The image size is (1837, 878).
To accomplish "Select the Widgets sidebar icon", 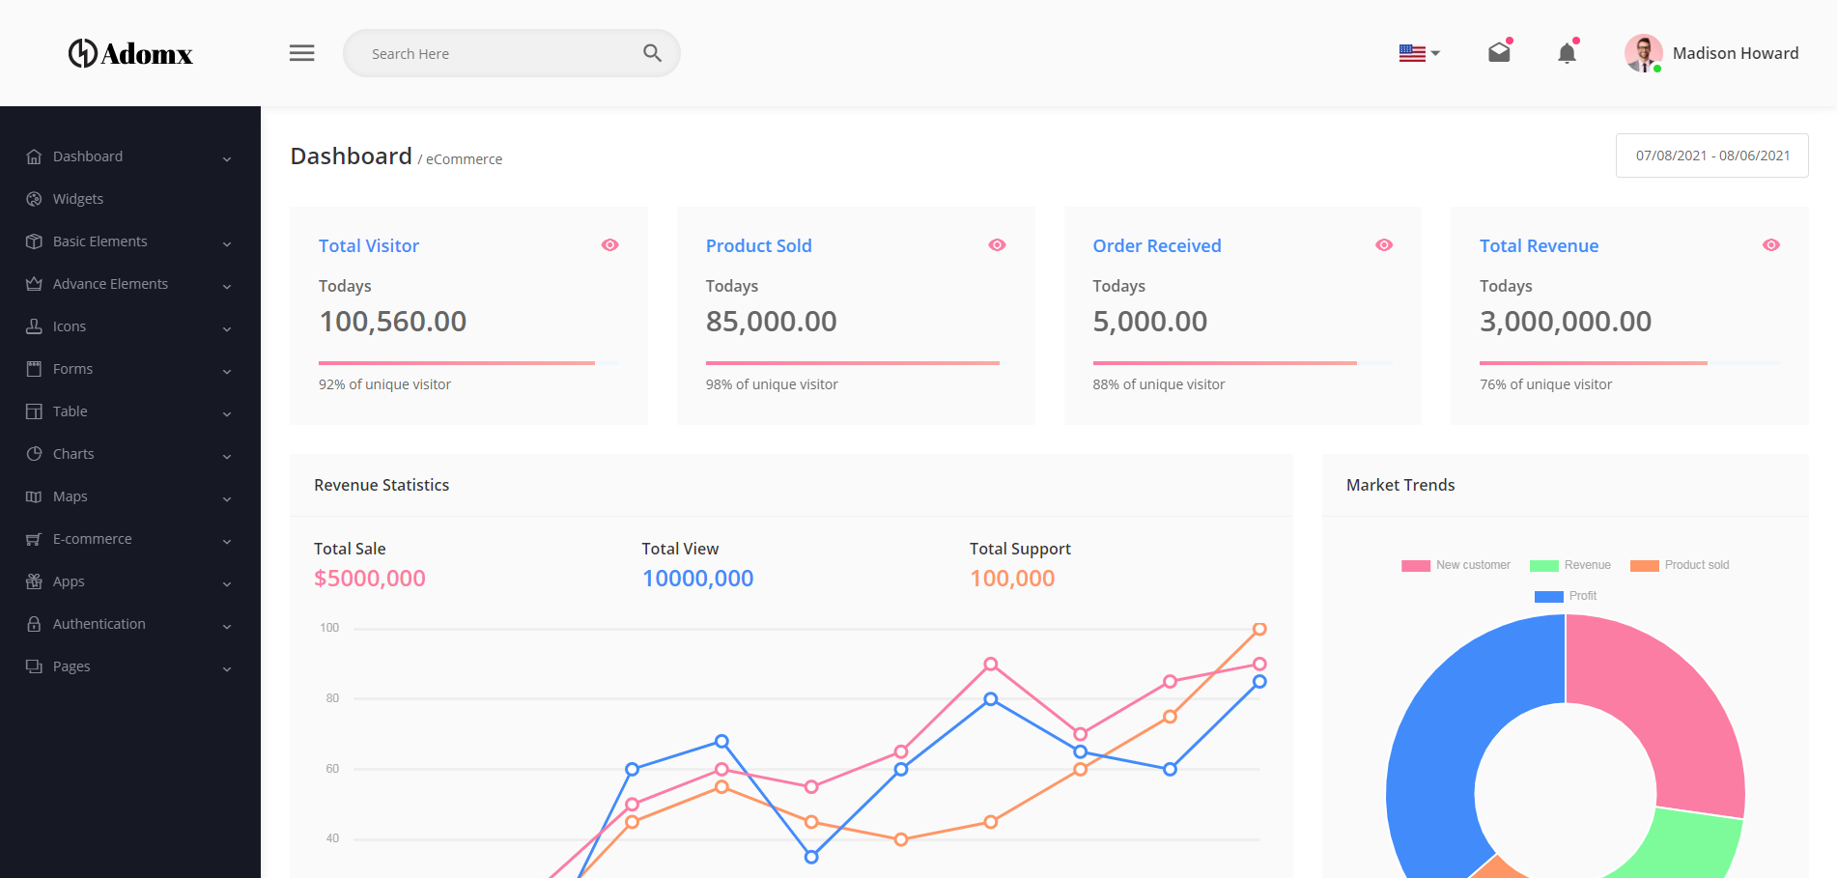I will click(34, 198).
